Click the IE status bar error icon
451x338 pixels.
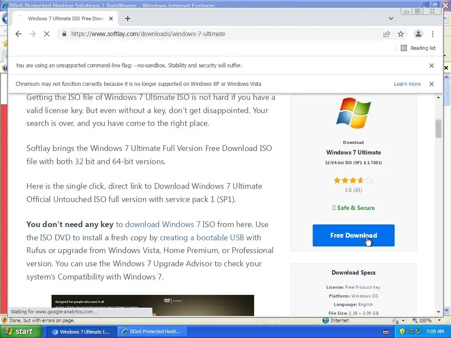tap(4, 320)
